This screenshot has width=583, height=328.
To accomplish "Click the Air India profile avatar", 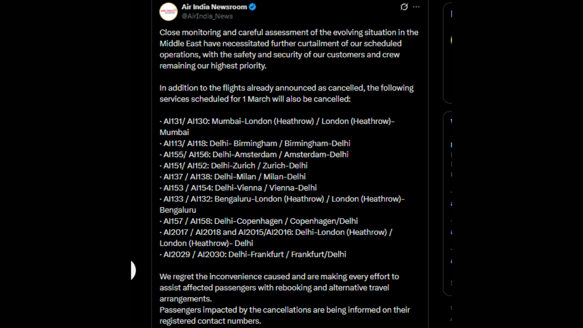I will [168, 11].
